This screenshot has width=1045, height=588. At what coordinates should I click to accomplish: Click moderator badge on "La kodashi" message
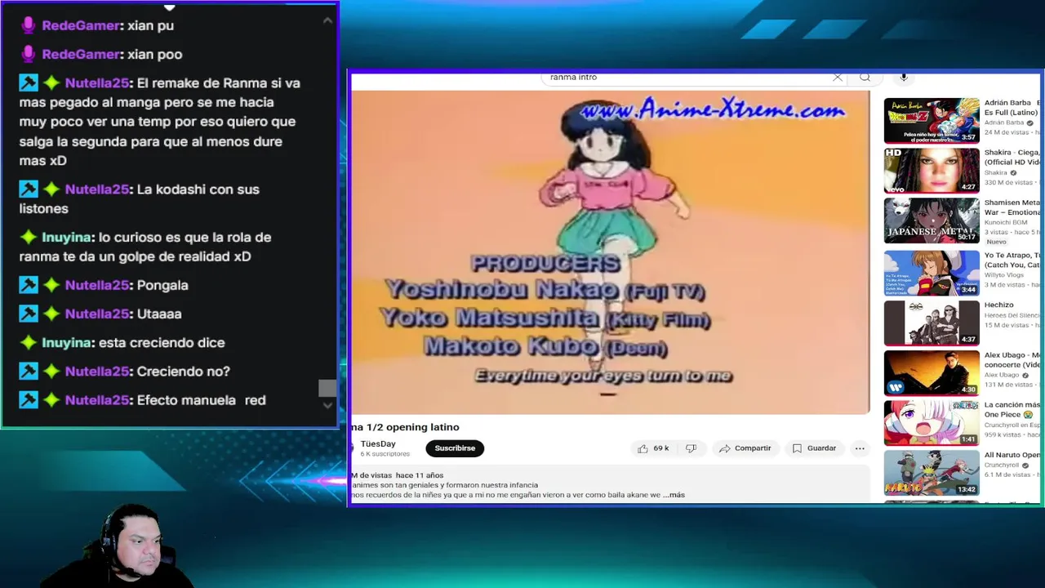(29, 189)
